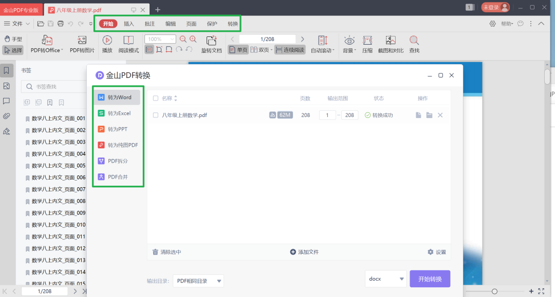Open 输出目录 PDF相同目录 dropdown
Viewport: 555px width, 297px height.
pyautogui.click(x=198, y=281)
